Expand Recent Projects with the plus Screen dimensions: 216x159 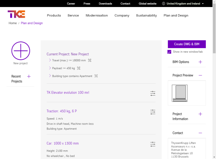(x=29, y=76)
